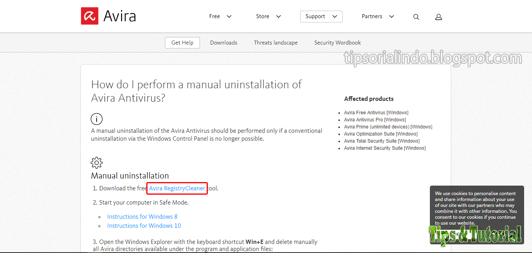Open the Partners menu
This screenshot has width=532, height=253.
pyautogui.click(x=378, y=17)
